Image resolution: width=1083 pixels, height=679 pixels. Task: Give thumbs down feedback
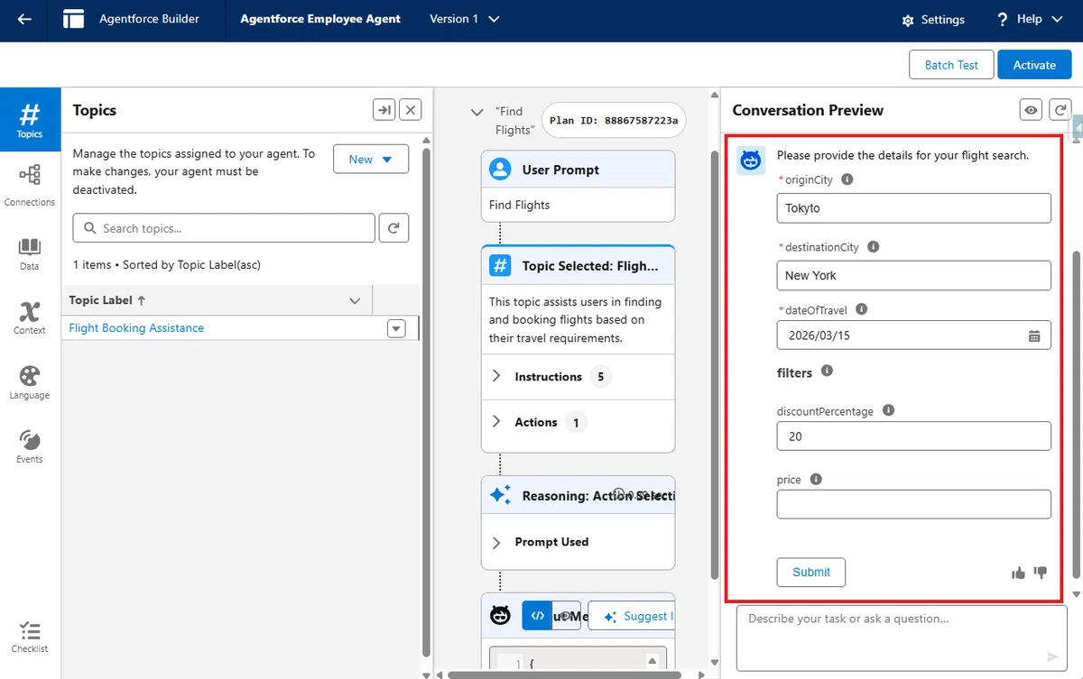(x=1041, y=573)
